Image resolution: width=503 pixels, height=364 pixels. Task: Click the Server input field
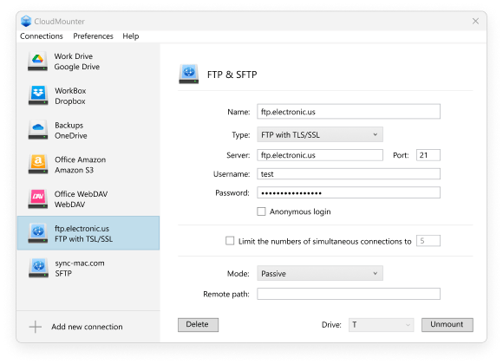click(x=320, y=155)
